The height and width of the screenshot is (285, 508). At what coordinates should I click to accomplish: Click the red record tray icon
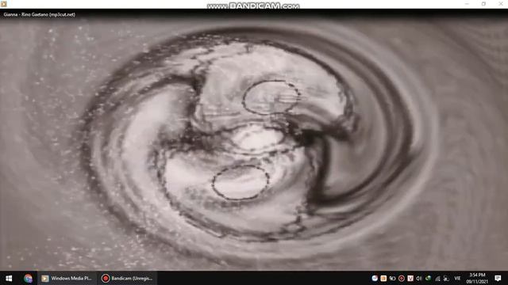[402, 278]
